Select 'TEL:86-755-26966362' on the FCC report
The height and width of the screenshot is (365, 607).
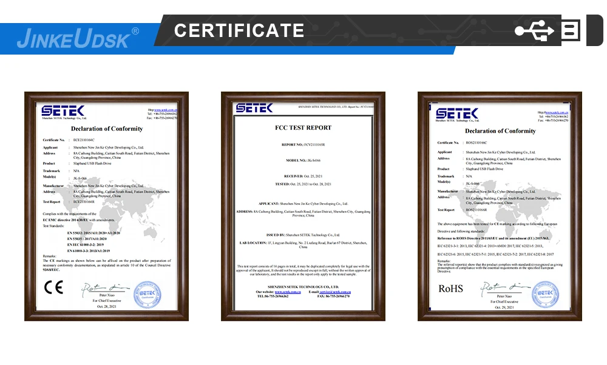[273, 296]
